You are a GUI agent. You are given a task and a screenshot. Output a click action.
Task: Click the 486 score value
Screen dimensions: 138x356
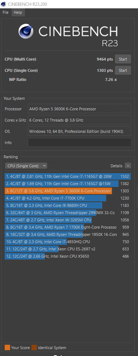125,256
